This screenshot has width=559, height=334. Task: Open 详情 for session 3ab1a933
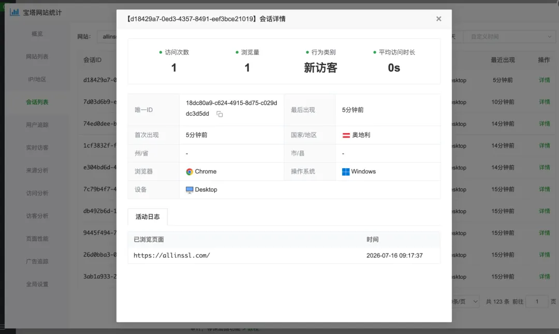544,276
